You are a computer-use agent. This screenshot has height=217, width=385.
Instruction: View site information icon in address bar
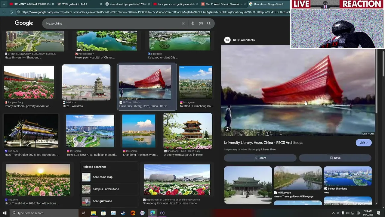[19, 12]
